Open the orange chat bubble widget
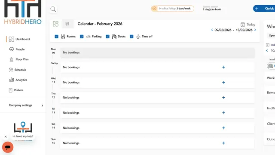The width and height of the screenshot is (275, 155). point(8,147)
